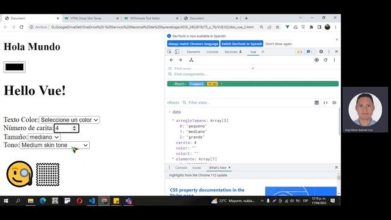The image size is (391, 220).
Task: Collapse the elemento Array[7] entry
Action: 173,159
